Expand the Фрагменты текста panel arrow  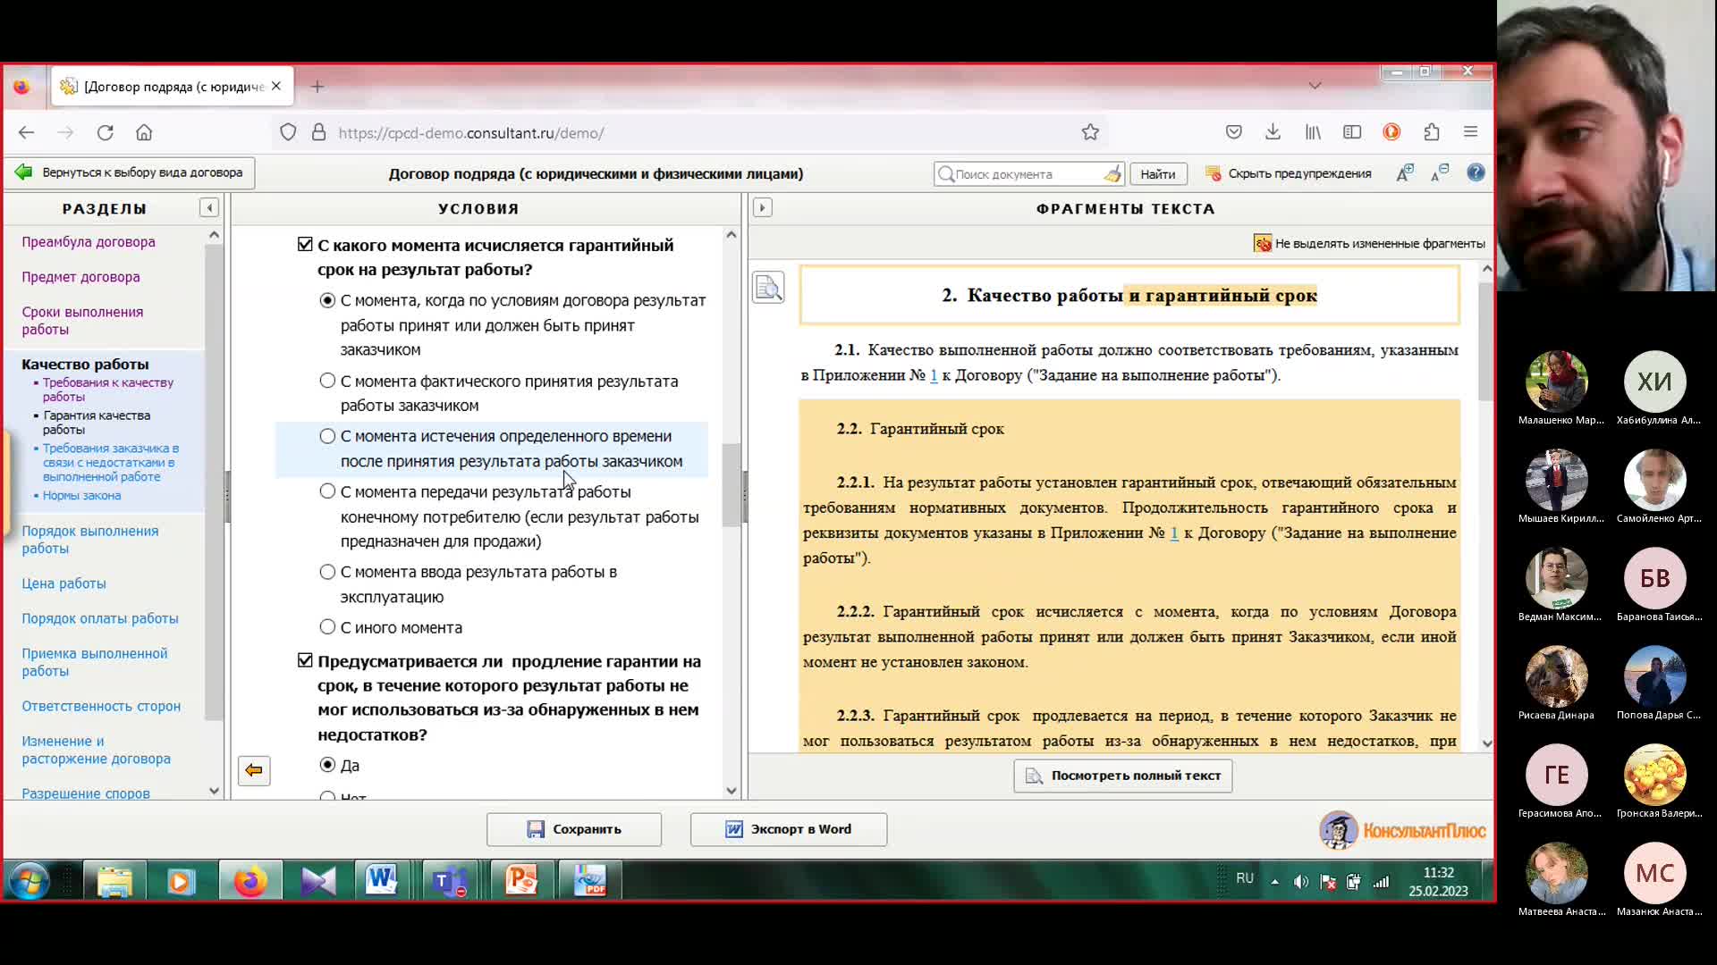[x=762, y=208]
